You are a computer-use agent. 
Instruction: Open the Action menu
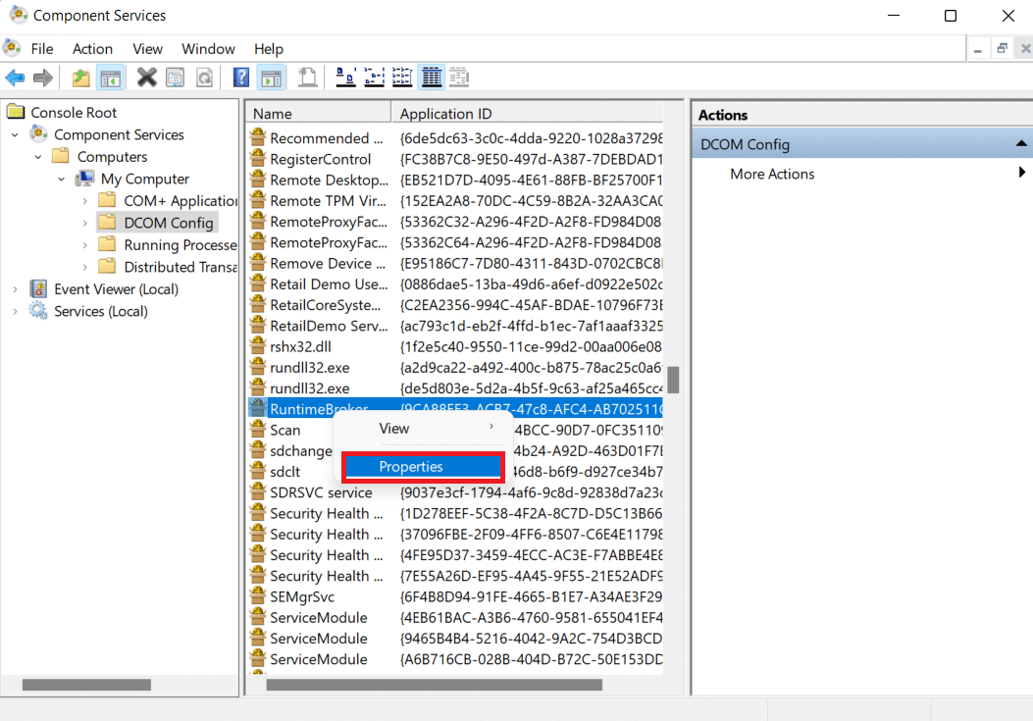point(92,49)
